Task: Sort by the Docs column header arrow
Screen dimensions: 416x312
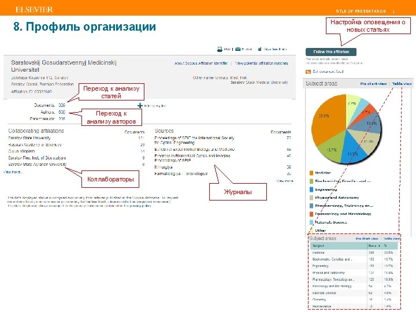Action: (379, 246)
